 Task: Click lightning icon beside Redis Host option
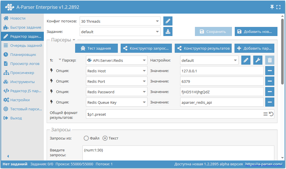(52, 70)
